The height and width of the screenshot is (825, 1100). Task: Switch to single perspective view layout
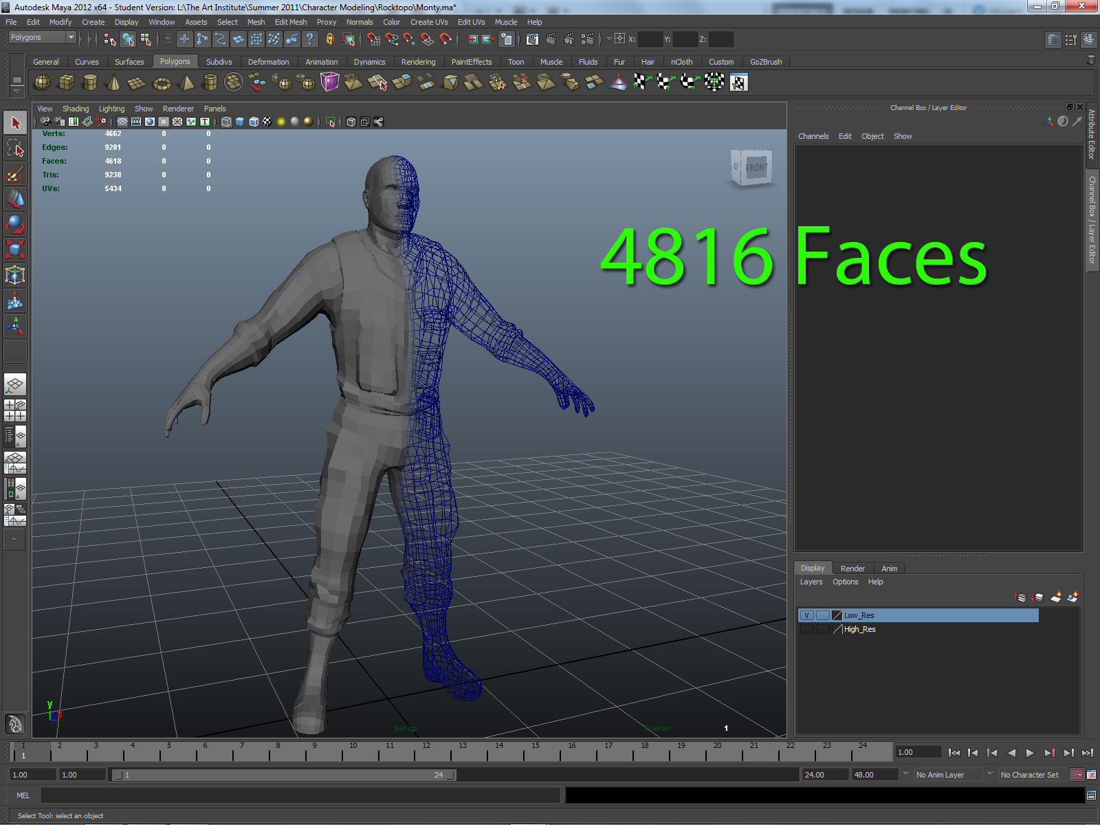click(15, 385)
